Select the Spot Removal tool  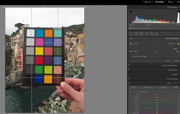pyautogui.click(x=137, y=34)
